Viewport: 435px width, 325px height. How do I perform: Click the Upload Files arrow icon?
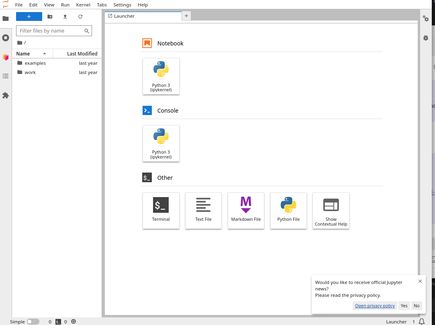point(65,16)
